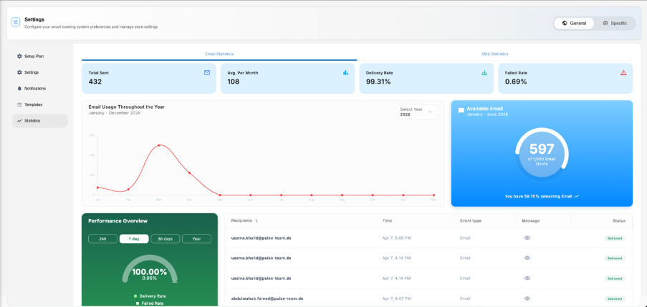Click the store icon in Specific toggle

(x=605, y=24)
